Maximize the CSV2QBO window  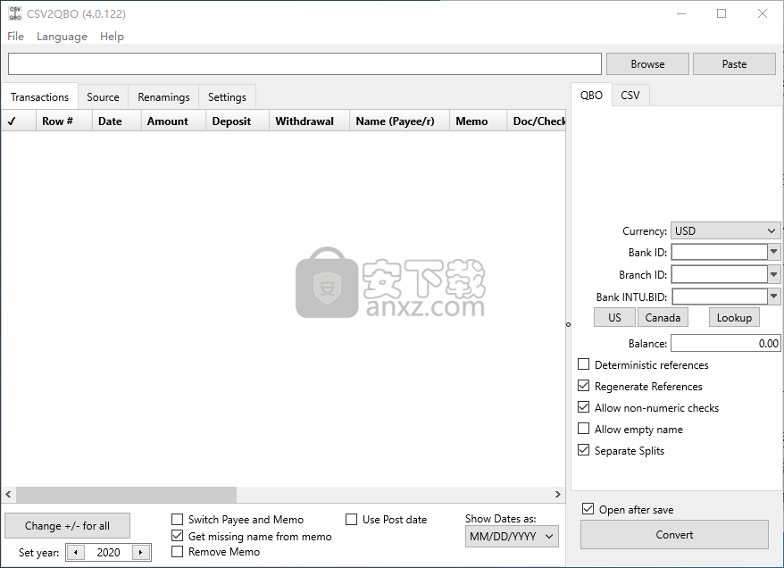[x=721, y=13]
